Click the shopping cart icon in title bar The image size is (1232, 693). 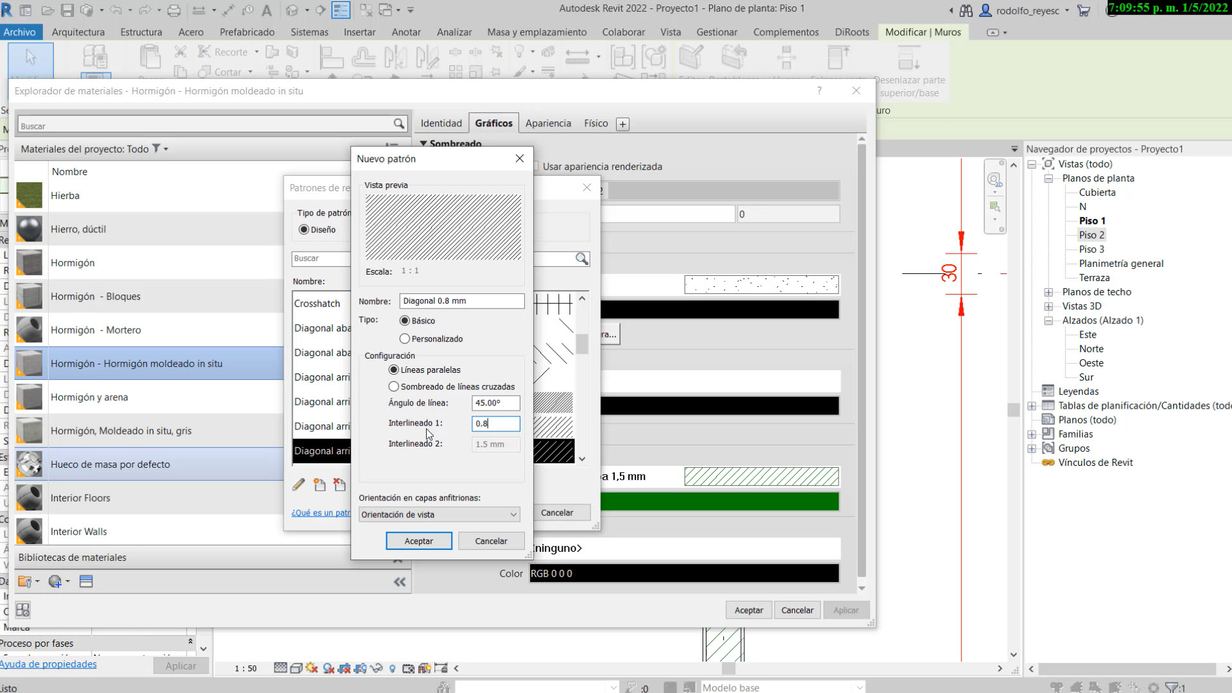pyautogui.click(x=1084, y=10)
